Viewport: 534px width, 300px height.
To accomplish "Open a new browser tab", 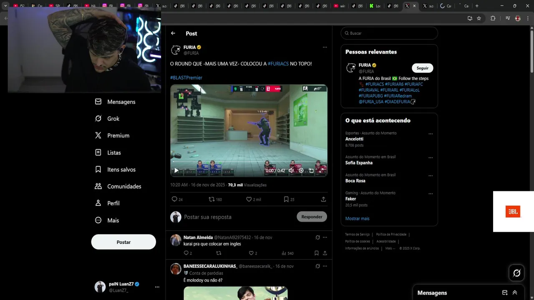I will coord(477,6).
